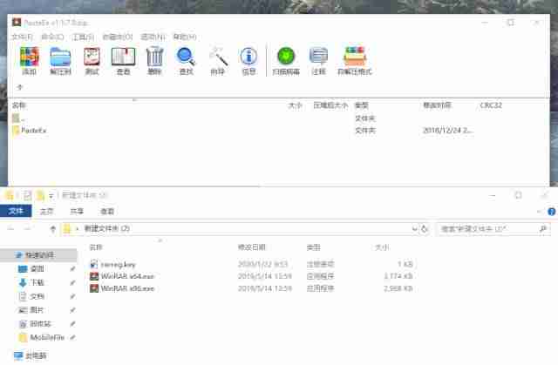558x365 pixels.
Task: Click the Explorer forward arrow
Action: pyautogui.click(x=27, y=228)
